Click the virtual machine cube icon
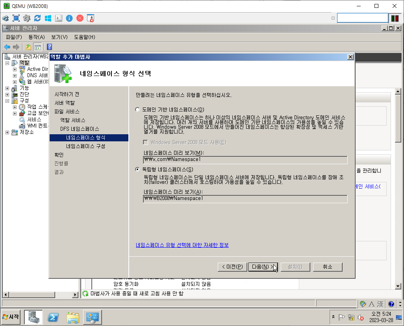The height and width of the screenshot is (326, 404). tap(6, 18)
